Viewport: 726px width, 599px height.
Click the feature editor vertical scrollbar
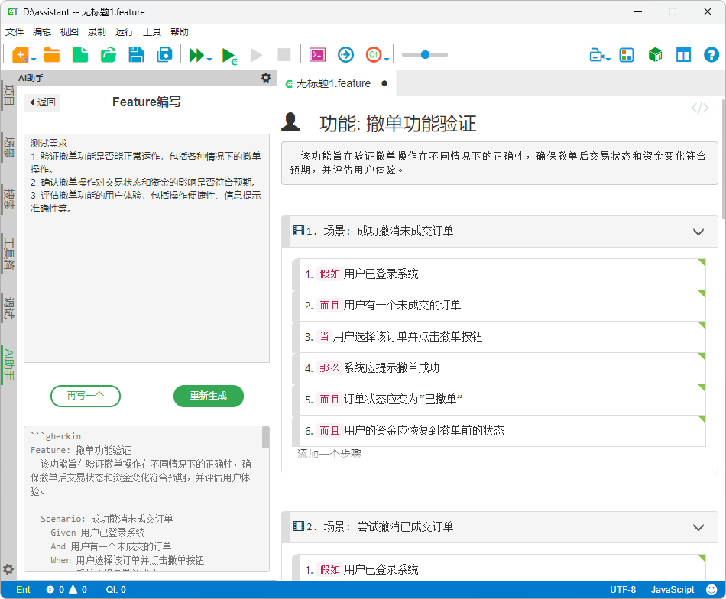pyautogui.click(x=723, y=158)
